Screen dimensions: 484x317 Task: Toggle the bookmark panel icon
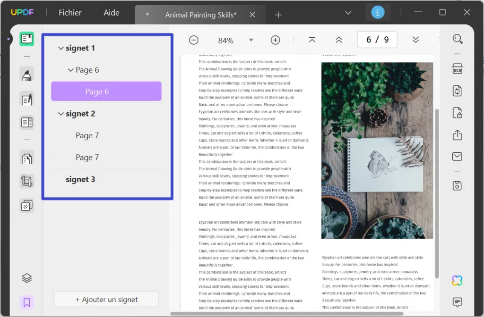[x=26, y=302]
